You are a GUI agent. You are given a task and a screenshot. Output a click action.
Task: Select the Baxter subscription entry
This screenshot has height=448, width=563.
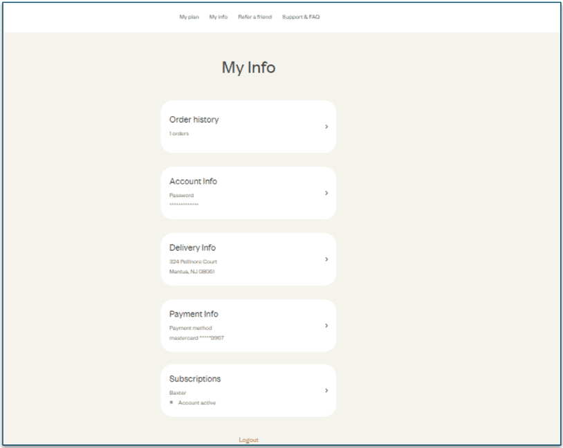click(x=178, y=392)
